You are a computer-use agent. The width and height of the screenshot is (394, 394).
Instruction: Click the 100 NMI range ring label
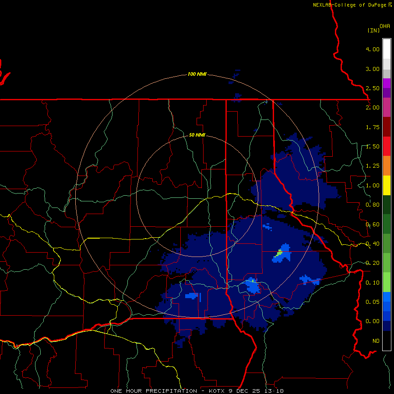click(x=197, y=74)
